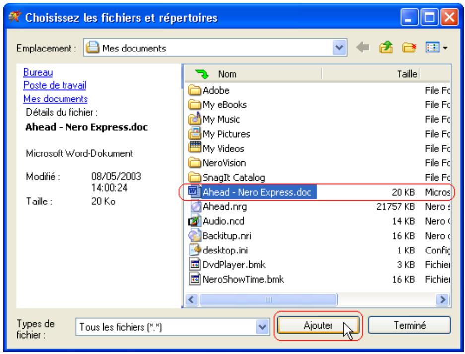Open the Poste de travail link
This screenshot has width=465, height=354.
pos(55,85)
